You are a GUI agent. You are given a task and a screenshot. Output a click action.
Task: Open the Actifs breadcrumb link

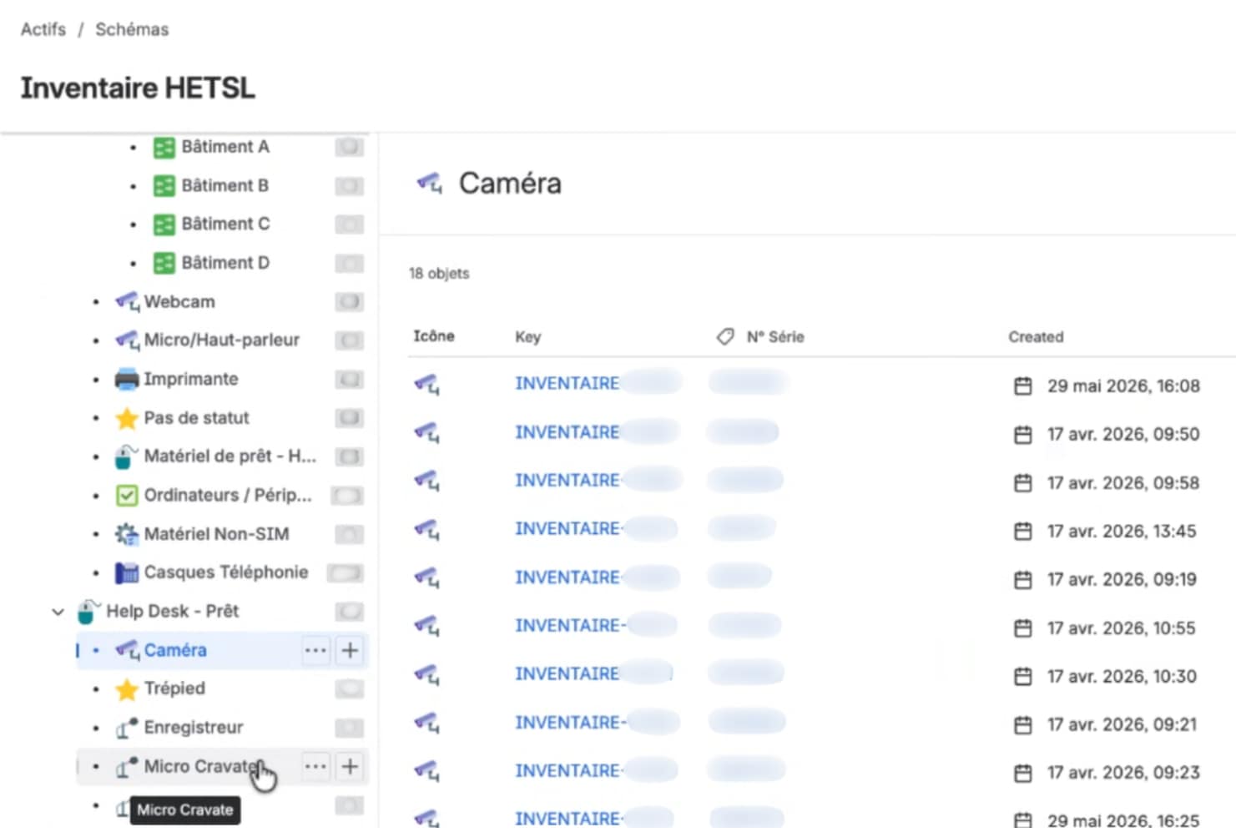click(43, 29)
